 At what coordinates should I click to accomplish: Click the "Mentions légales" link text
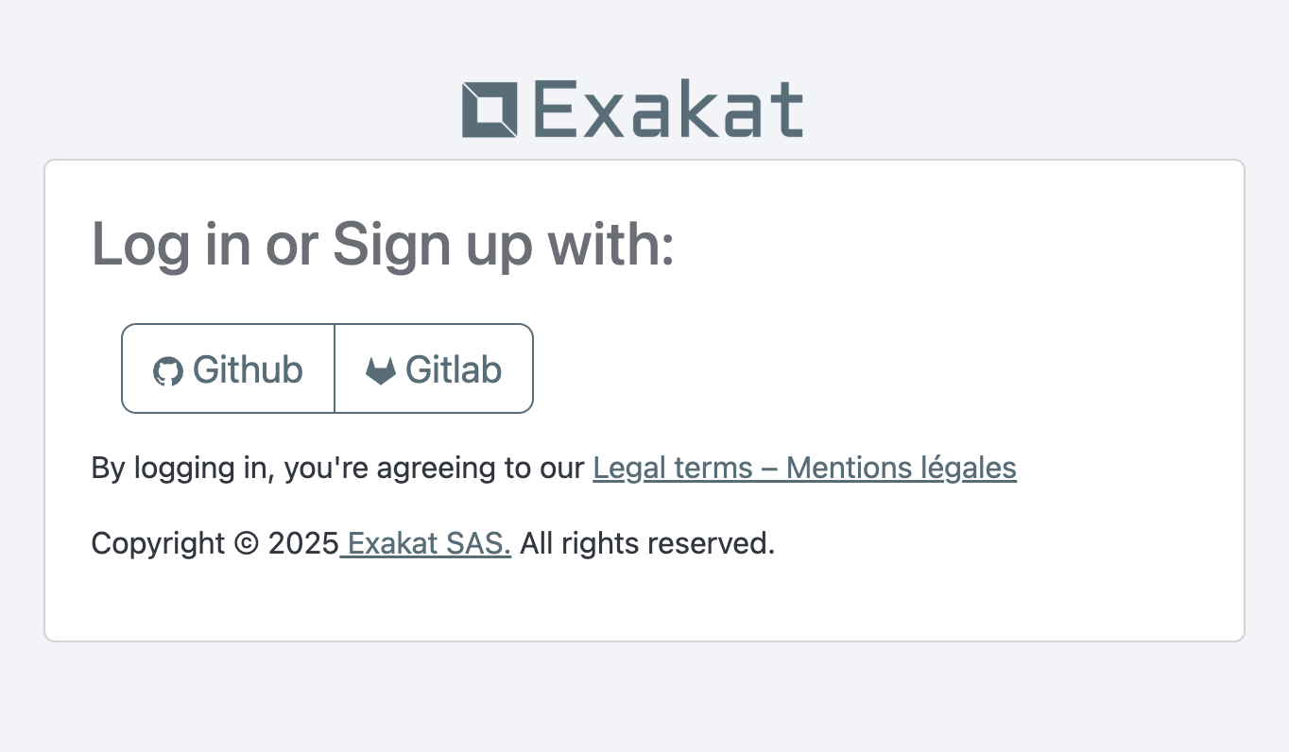tap(901, 468)
